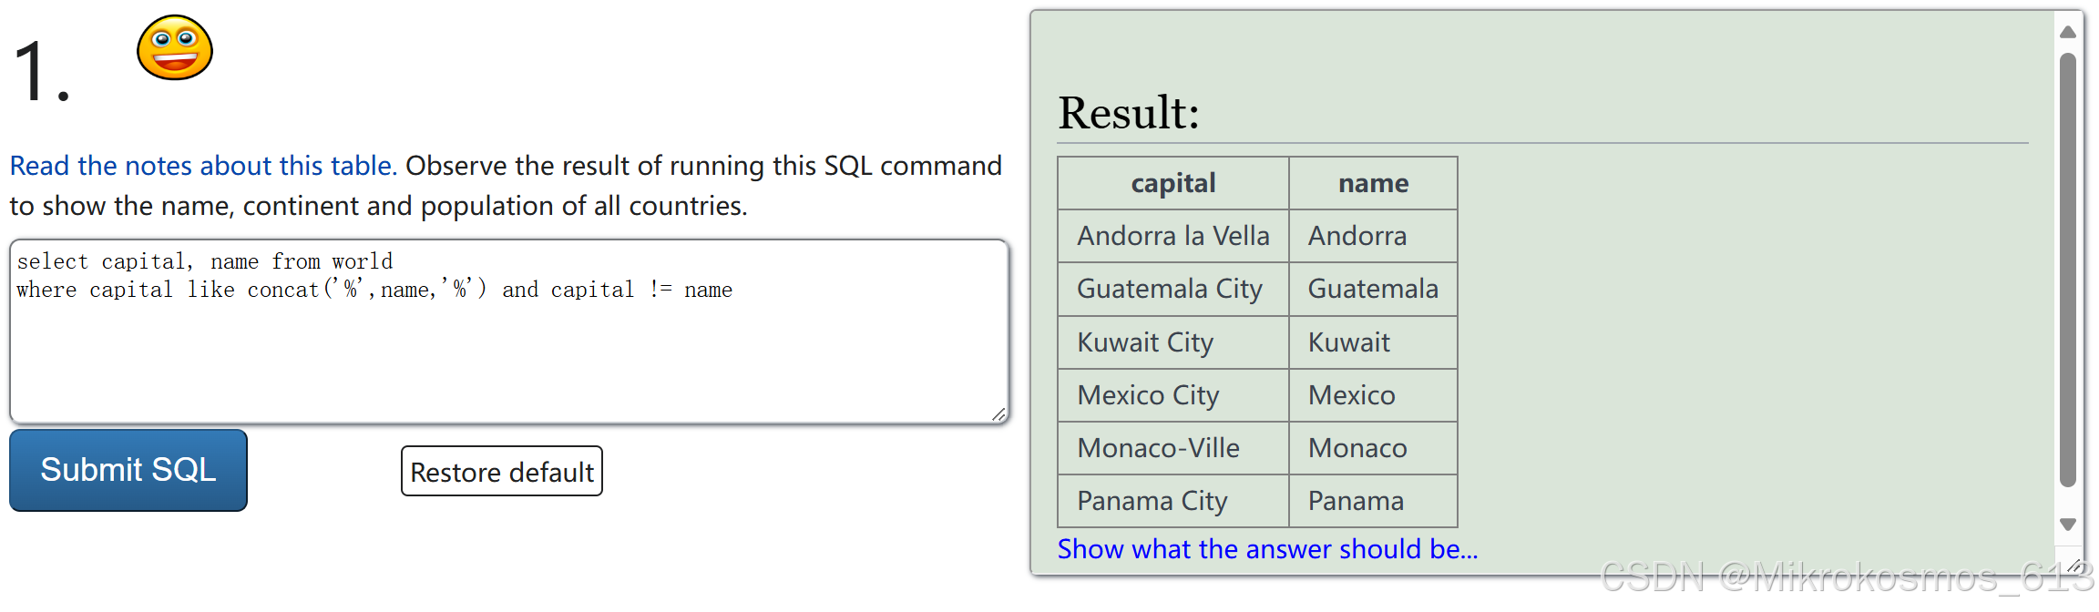Click the 'Andorra la Vella' result cell
The image size is (2099, 612).
point(1172,235)
